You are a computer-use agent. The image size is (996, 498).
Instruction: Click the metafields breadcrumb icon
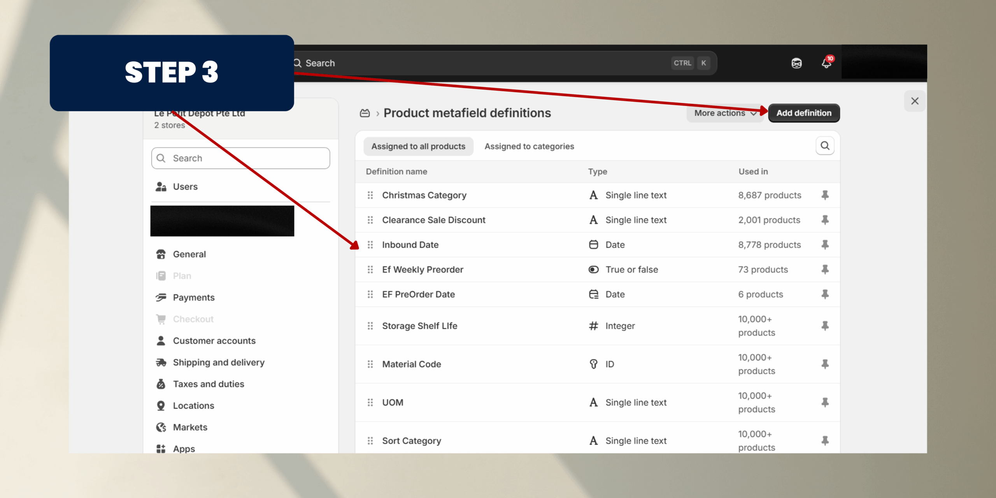365,113
